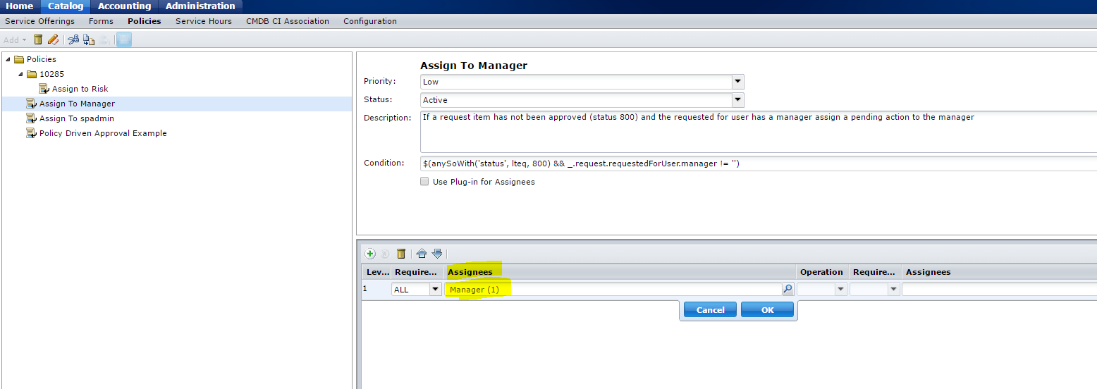Click the Priority field showing Low
The width and height of the screenshot is (1097, 389).
(577, 82)
